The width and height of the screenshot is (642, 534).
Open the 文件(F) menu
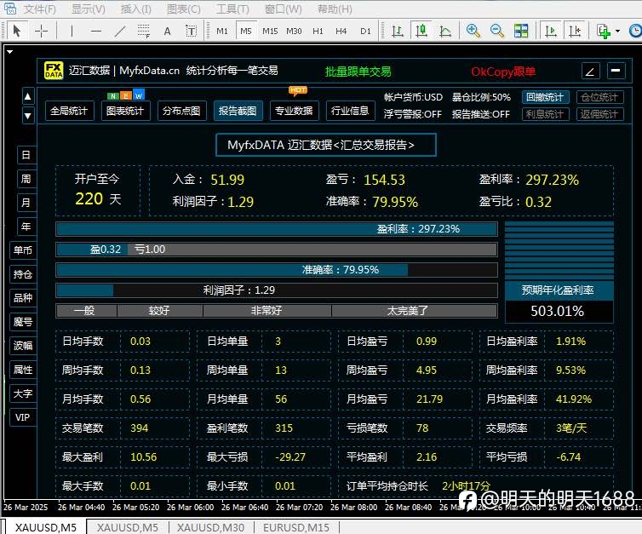(x=39, y=9)
